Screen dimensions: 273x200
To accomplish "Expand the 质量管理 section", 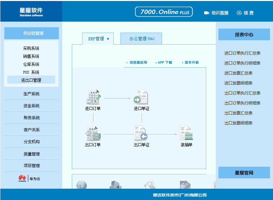I will (32, 154).
